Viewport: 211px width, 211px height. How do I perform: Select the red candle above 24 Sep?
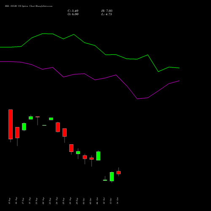click(58, 127)
